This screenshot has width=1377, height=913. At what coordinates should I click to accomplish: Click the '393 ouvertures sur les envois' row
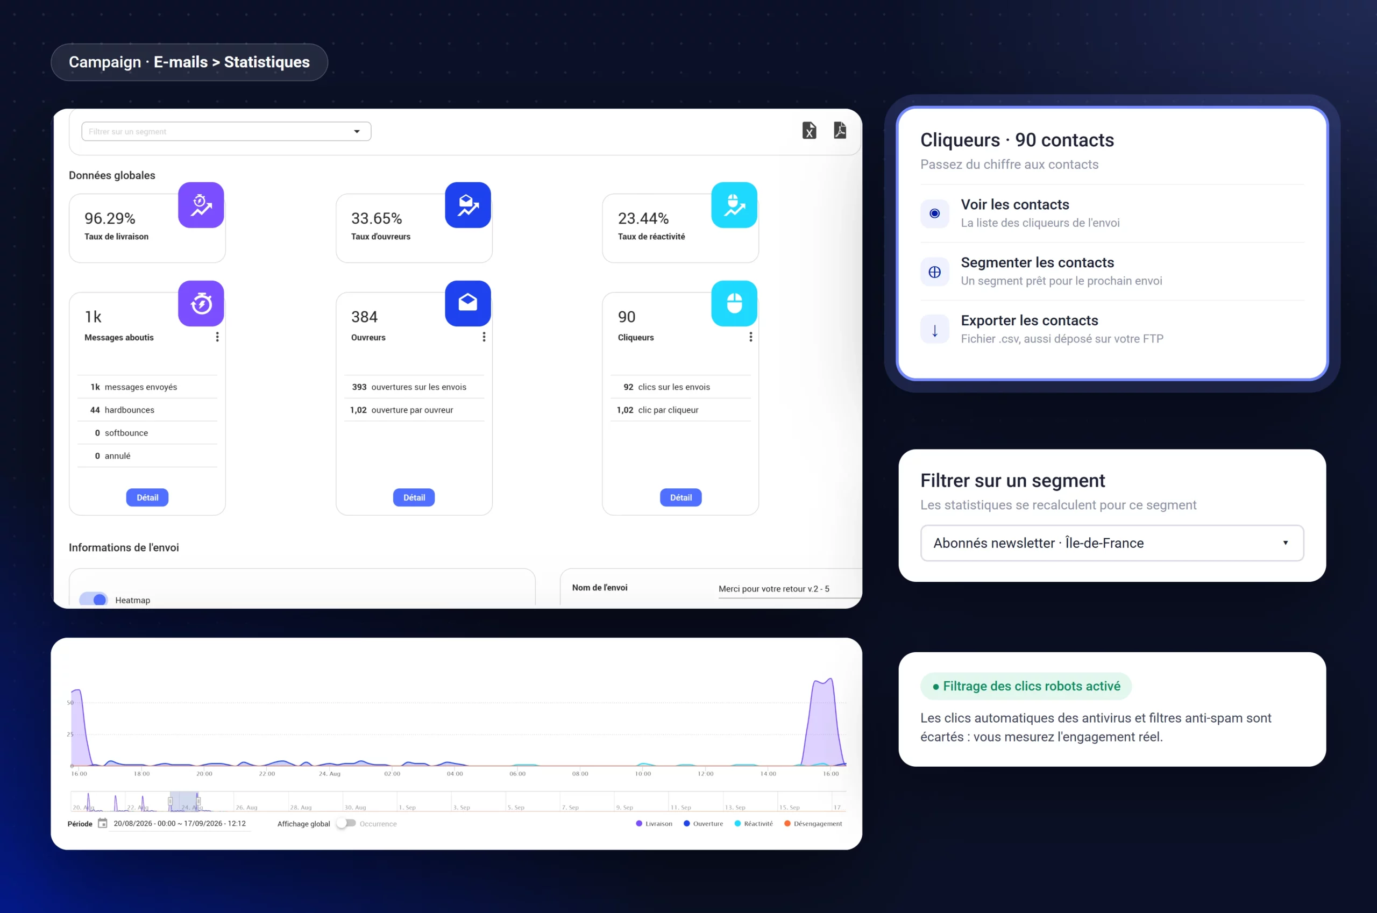(414, 387)
